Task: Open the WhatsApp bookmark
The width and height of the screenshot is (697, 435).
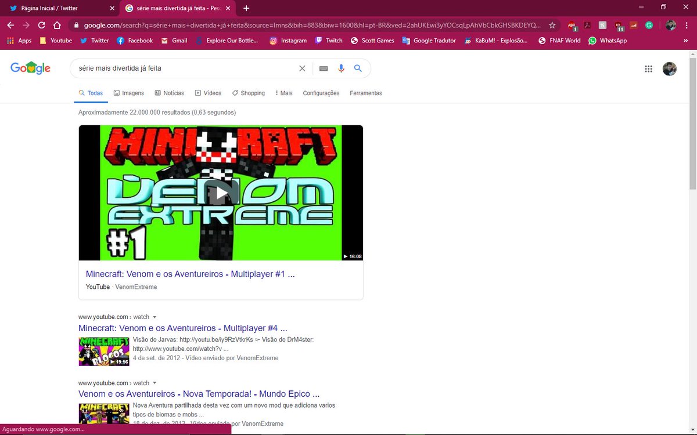Action: pos(608,41)
